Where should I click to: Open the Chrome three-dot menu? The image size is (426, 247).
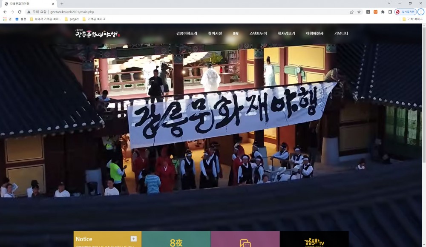pos(421,12)
